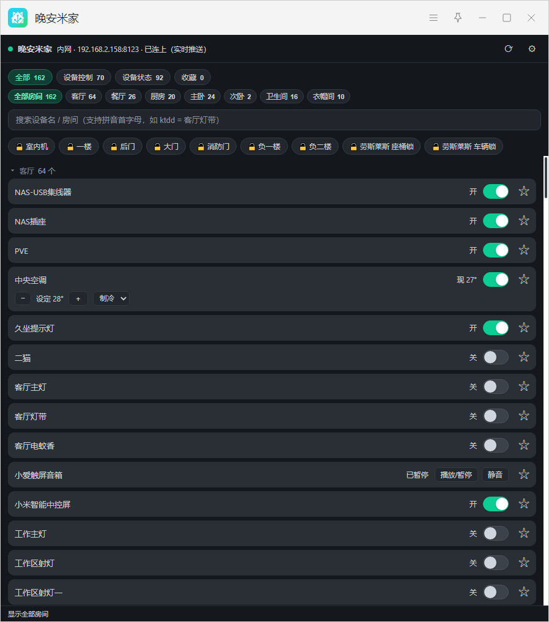Click 劳斯莱斯 车辆锁 chip
Image resolution: width=549 pixels, height=622 pixels.
coord(464,146)
